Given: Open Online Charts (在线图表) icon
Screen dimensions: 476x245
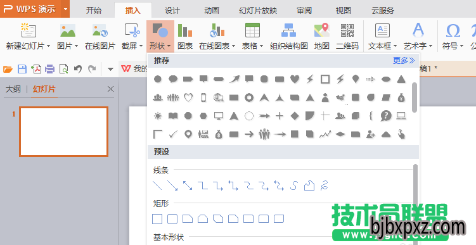Looking at the screenshot, I should [217, 30].
